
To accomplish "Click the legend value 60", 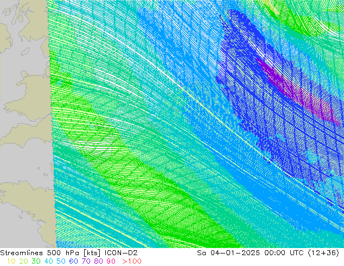I will (73, 262).
